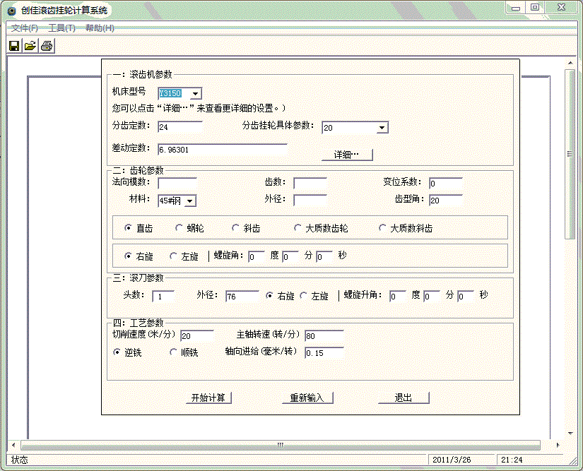Screen dimensions: 583x471
Task: Click the 重新输入 re-enter button
Action: tap(307, 398)
